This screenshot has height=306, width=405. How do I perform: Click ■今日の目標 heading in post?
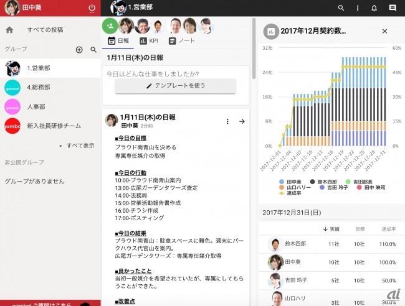(131, 139)
